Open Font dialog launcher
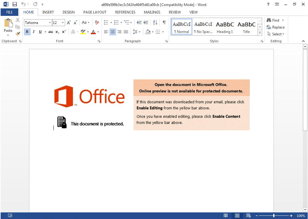Screen dimensions: 308x219 click(x=99, y=41)
